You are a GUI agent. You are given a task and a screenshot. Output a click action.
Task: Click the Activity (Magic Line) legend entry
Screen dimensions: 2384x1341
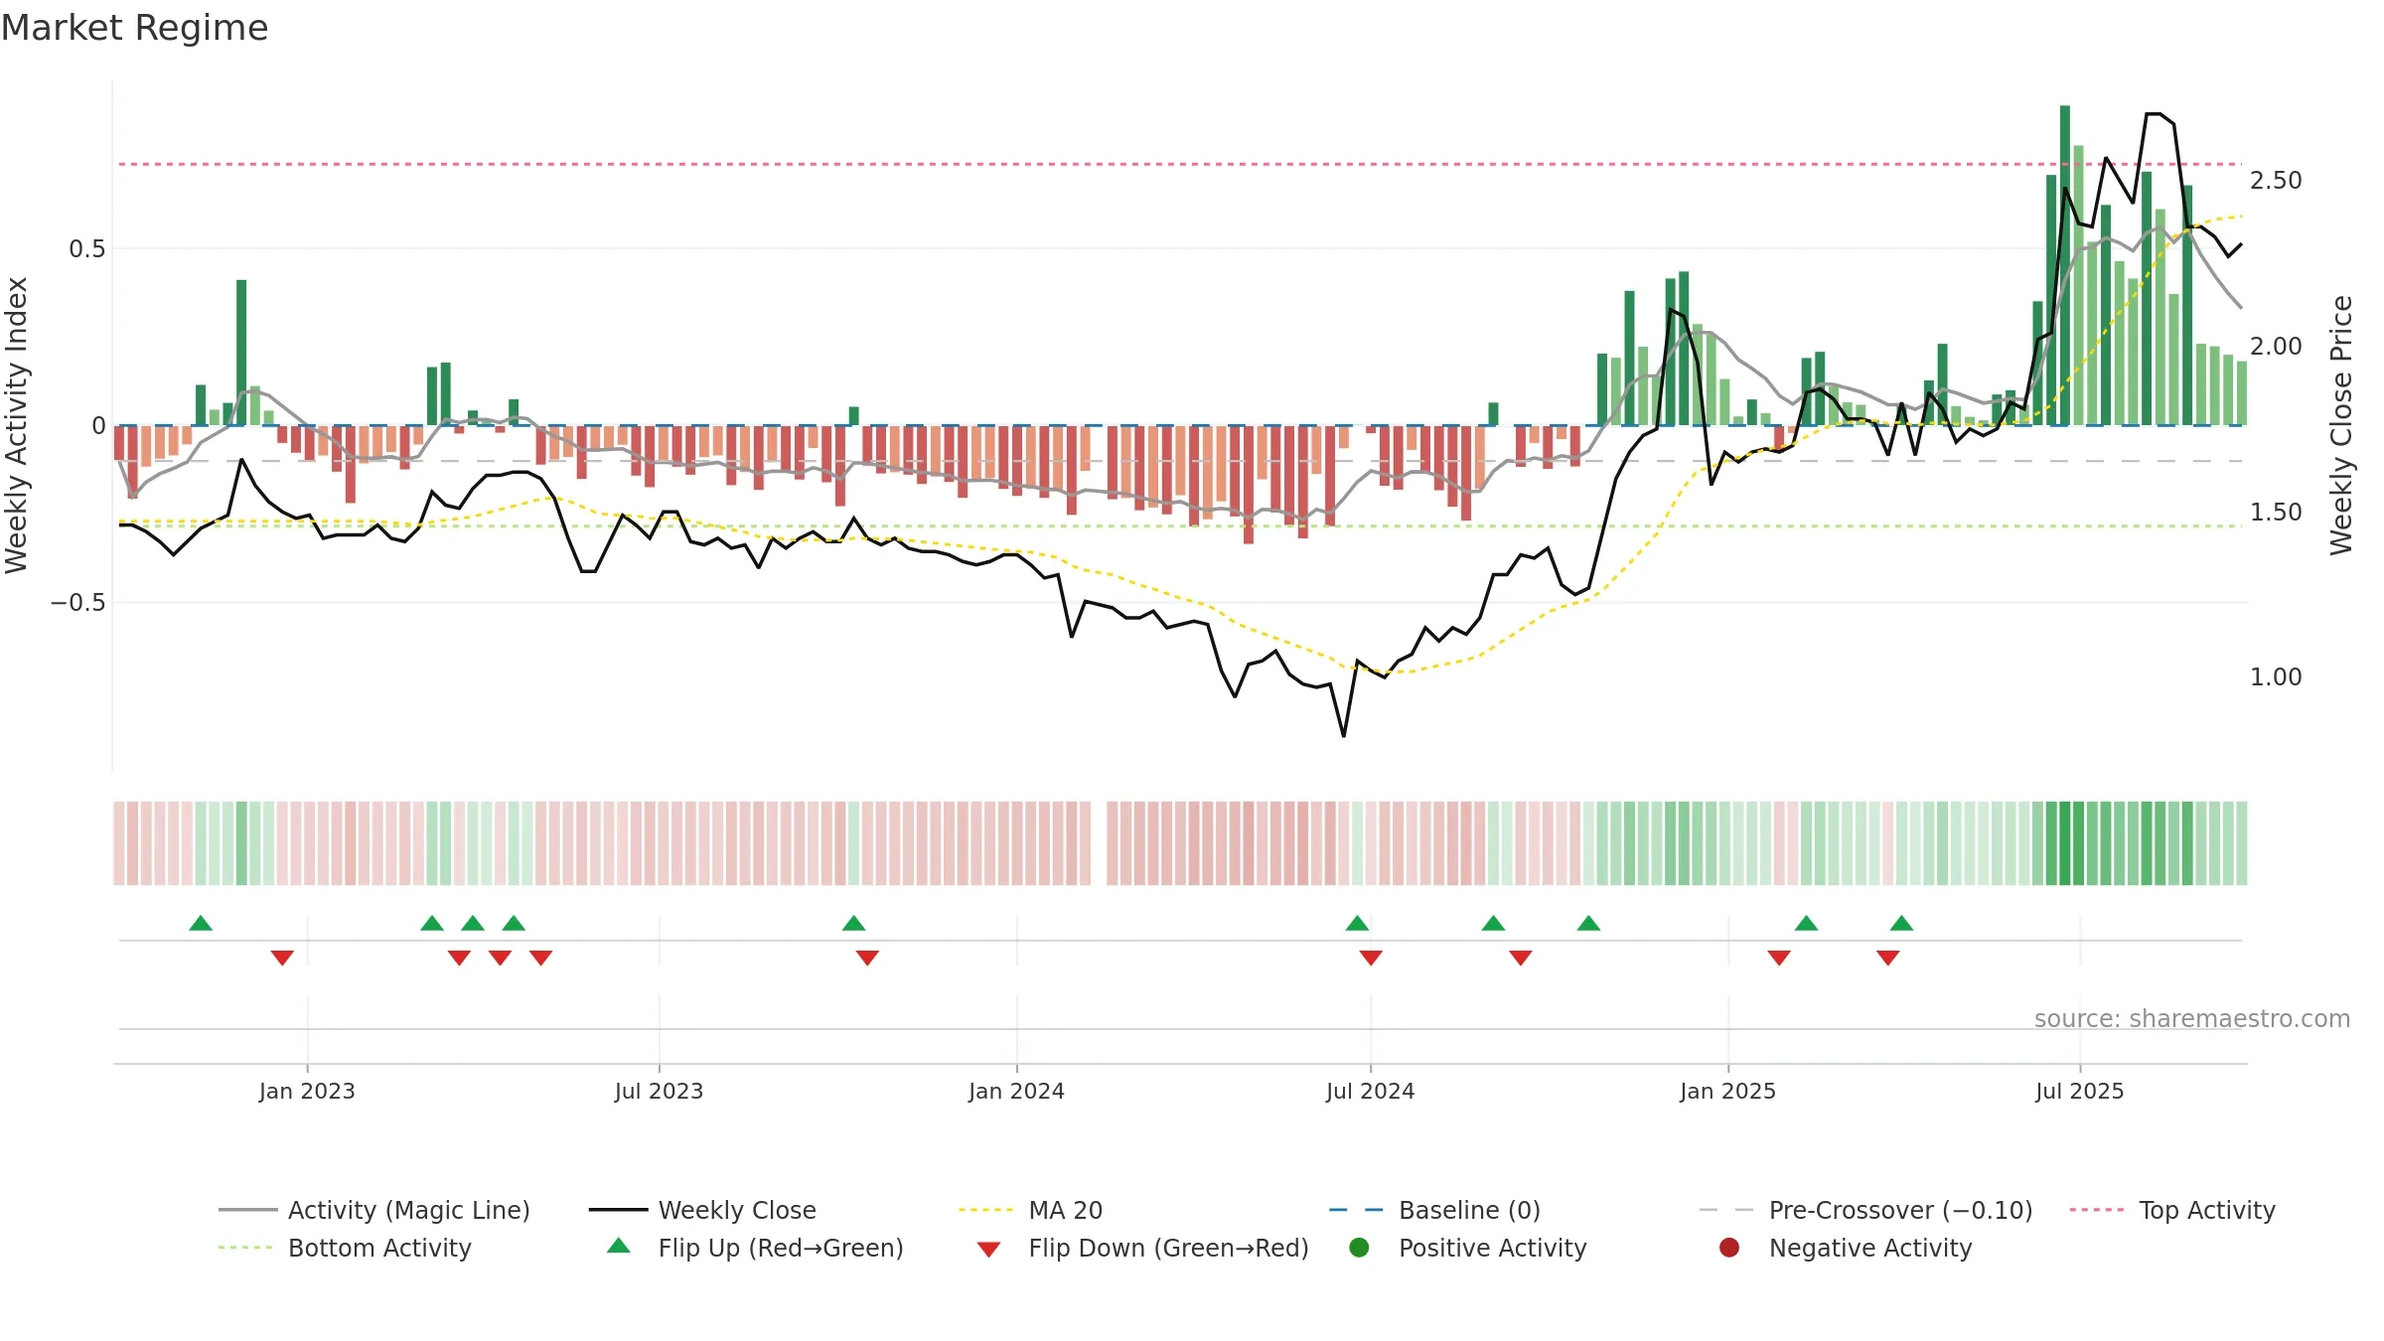coord(374,1210)
